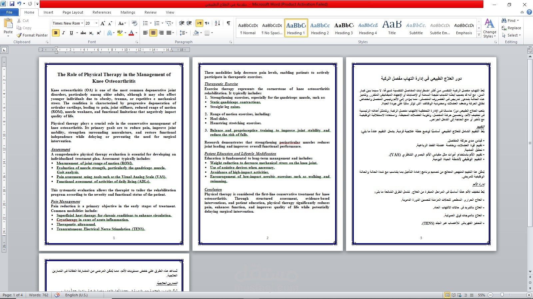The image size is (533, 299).
Task: Increase the paragraph indent
Action: [x=189, y=23]
